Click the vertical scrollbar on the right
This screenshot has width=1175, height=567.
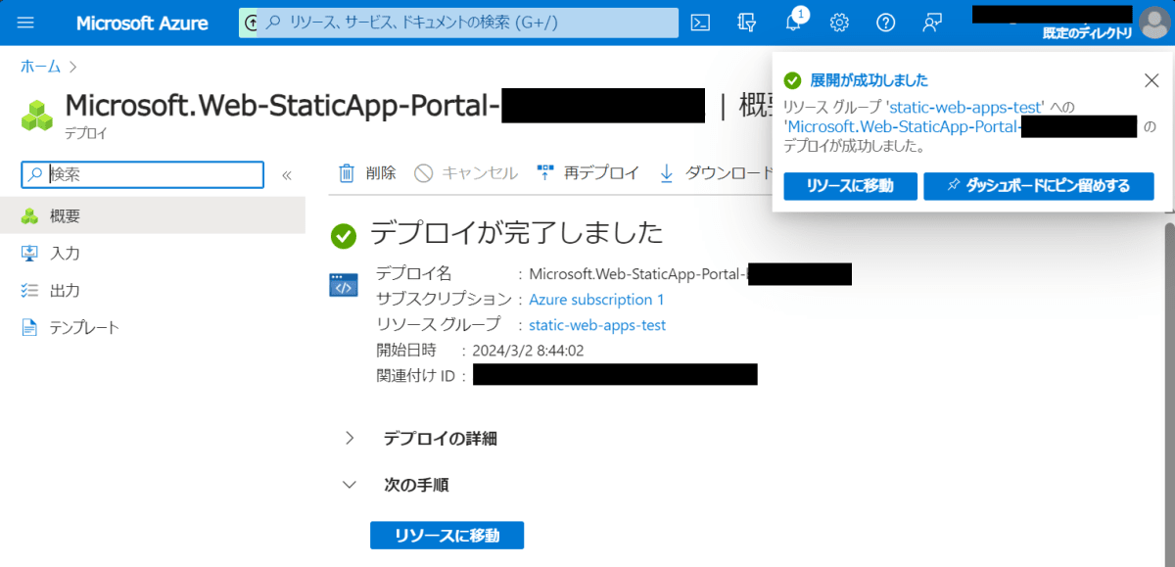[x=1168, y=392]
